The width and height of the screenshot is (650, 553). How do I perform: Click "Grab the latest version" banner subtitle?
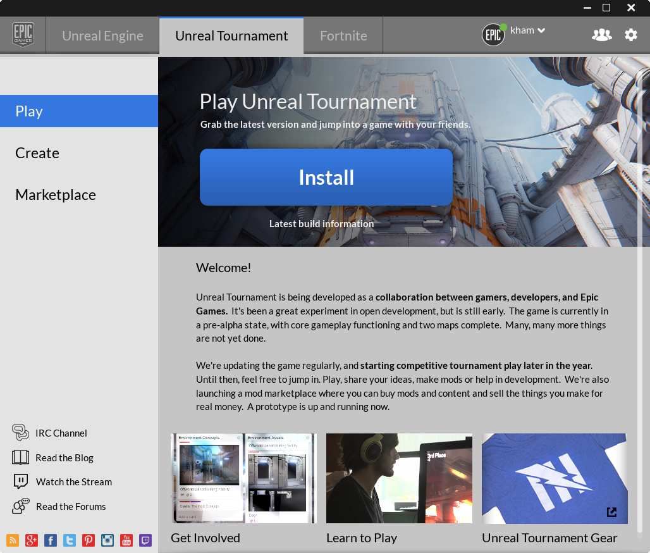pos(335,125)
